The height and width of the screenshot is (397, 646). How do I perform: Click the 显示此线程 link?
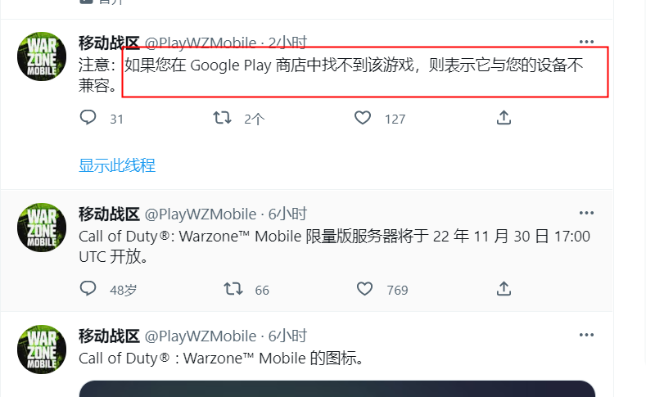click(117, 165)
